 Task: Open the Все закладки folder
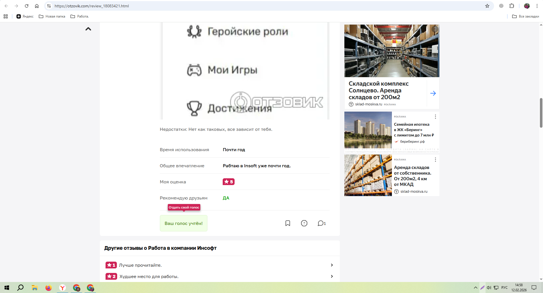tap(525, 16)
